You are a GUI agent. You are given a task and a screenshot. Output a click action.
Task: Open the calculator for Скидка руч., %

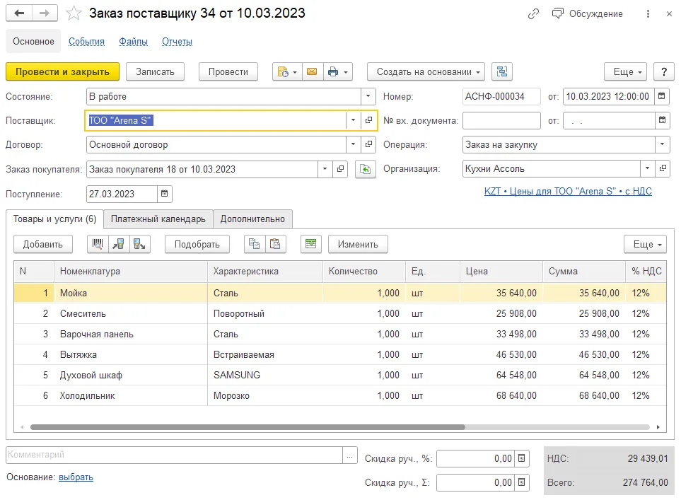[522, 458]
